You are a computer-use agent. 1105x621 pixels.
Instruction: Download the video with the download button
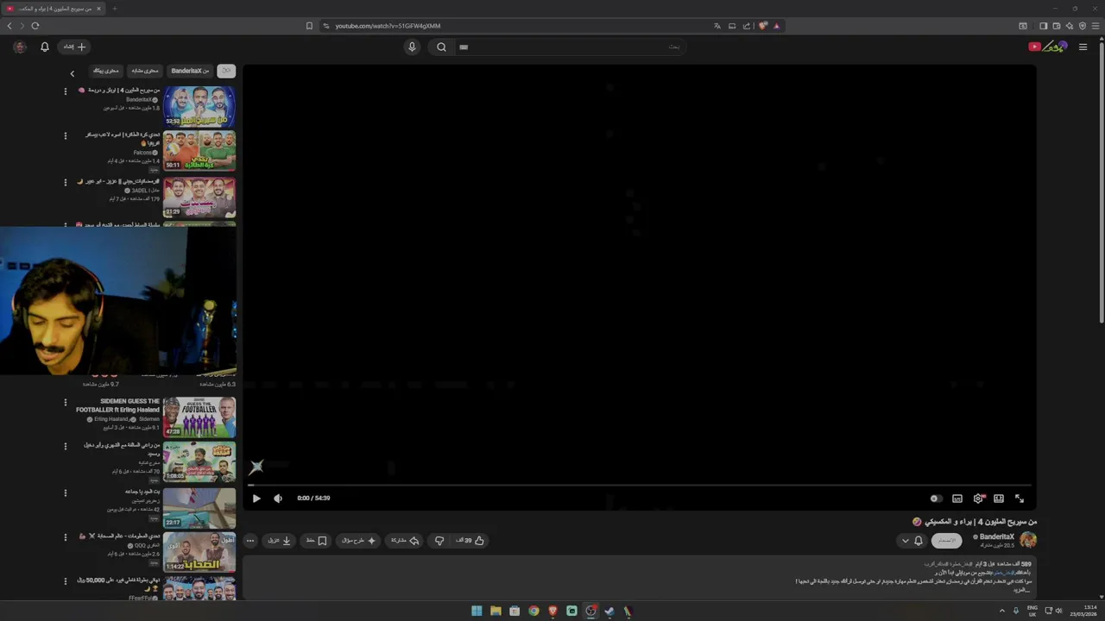point(280,541)
